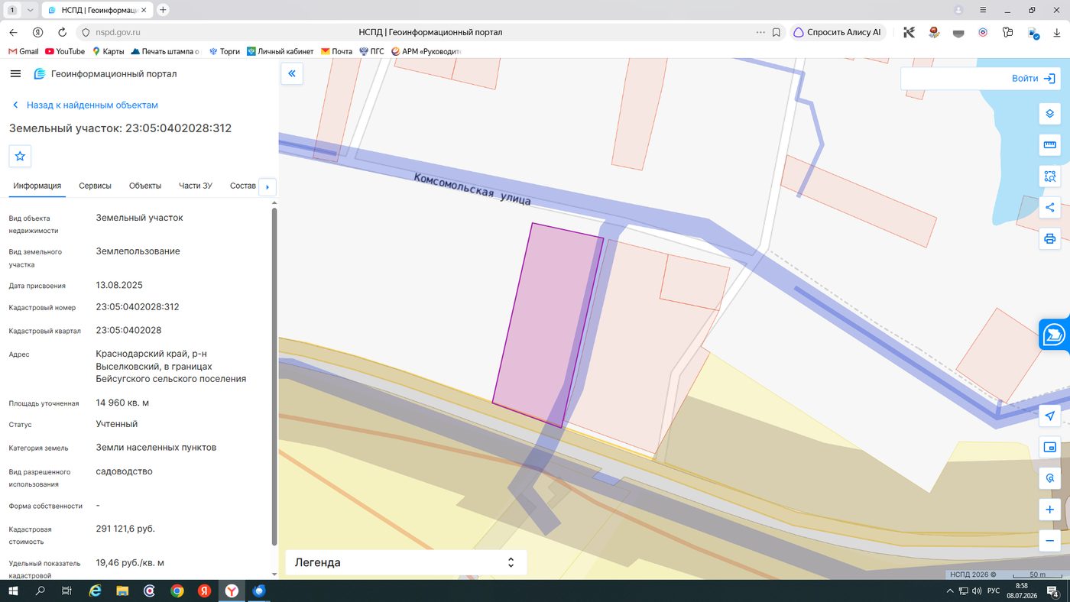Screen dimensions: 1070x602
Task: Open the Состав tab
Action: [x=242, y=186]
